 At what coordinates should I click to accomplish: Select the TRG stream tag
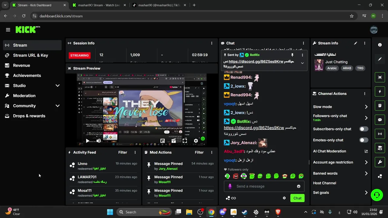coord(360,68)
